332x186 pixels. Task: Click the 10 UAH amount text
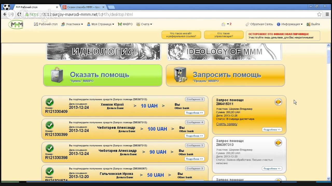(149, 106)
